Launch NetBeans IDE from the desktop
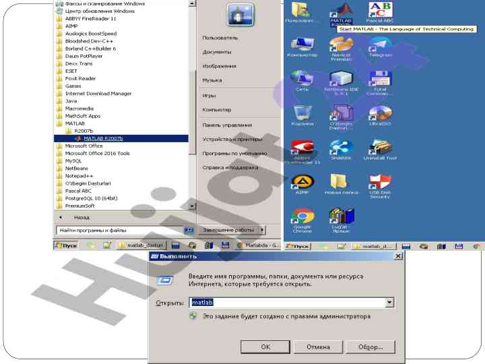Image resolution: width=485 pixels, height=364 pixels. [341, 80]
